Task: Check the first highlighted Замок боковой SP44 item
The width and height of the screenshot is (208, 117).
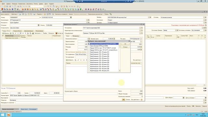Action: [89, 44]
